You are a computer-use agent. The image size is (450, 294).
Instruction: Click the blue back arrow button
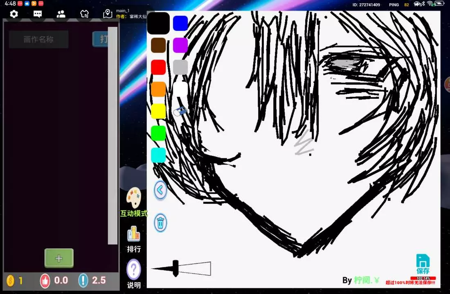pos(160,190)
